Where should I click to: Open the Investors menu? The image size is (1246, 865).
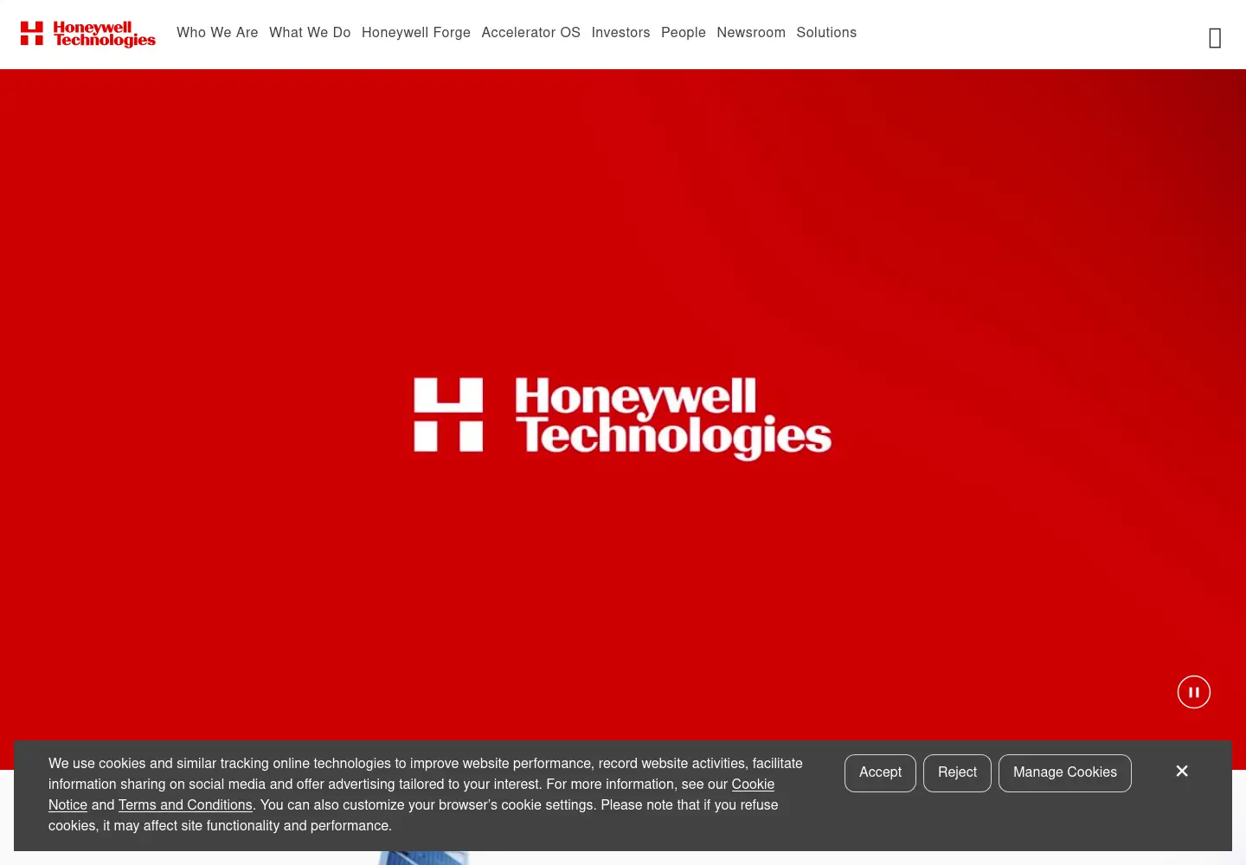pyautogui.click(x=620, y=33)
